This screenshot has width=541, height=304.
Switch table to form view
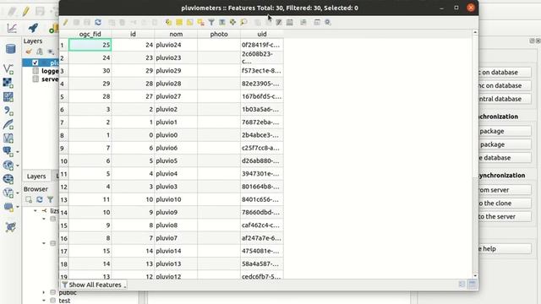[x=462, y=285]
